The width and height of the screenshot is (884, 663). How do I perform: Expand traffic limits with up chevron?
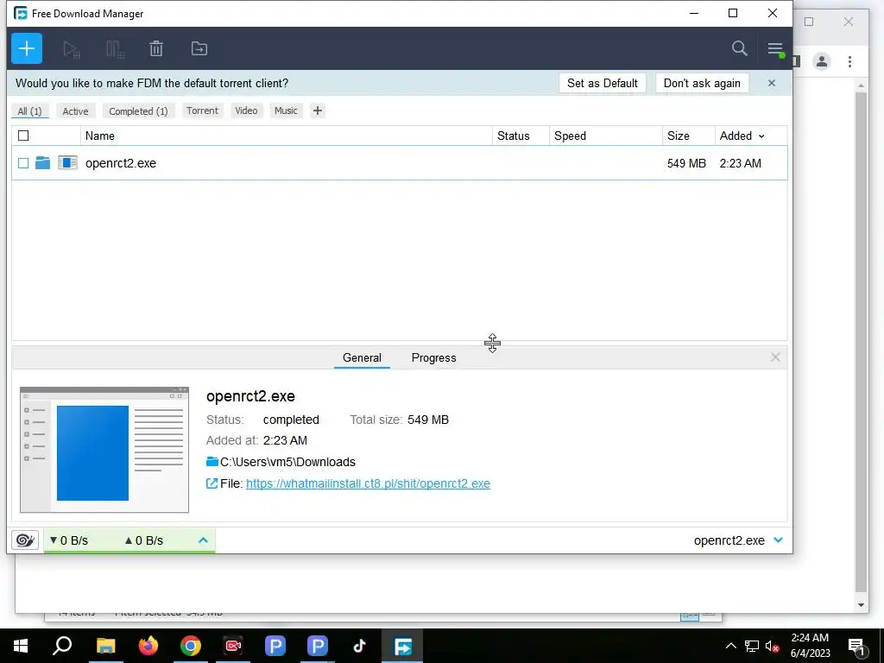pyautogui.click(x=204, y=540)
